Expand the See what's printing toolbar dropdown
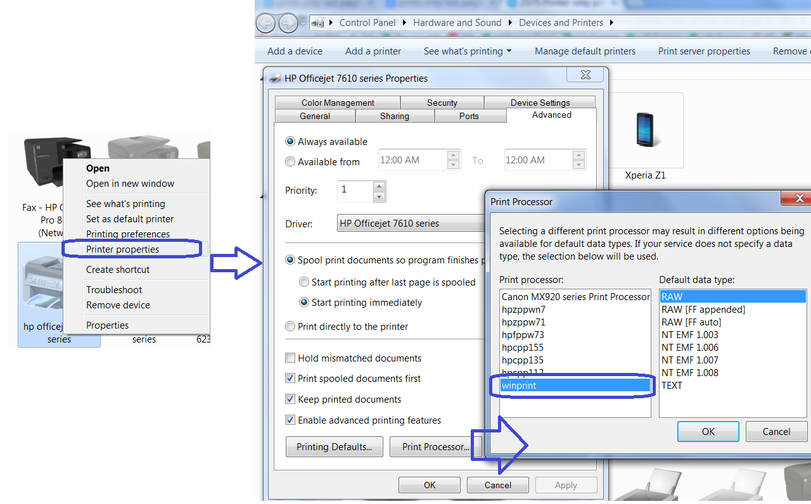This screenshot has height=504, width=811. tap(508, 51)
